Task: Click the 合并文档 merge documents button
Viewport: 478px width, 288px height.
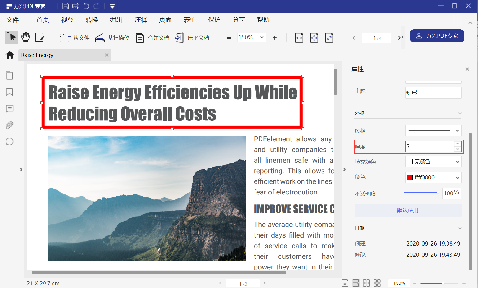Action: coord(153,38)
